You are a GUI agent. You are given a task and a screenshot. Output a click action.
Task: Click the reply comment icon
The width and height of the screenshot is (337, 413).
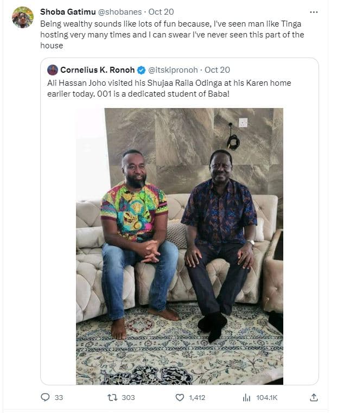(45, 398)
